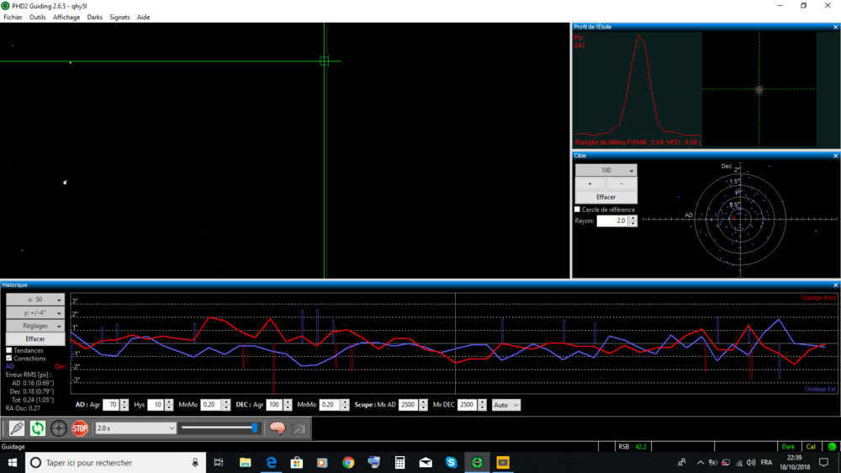
Task: Click the crosshair guide/auto-select star icon
Action: pyautogui.click(x=59, y=428)
